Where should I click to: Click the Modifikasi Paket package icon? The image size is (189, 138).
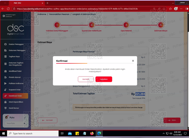pos(5,71)
